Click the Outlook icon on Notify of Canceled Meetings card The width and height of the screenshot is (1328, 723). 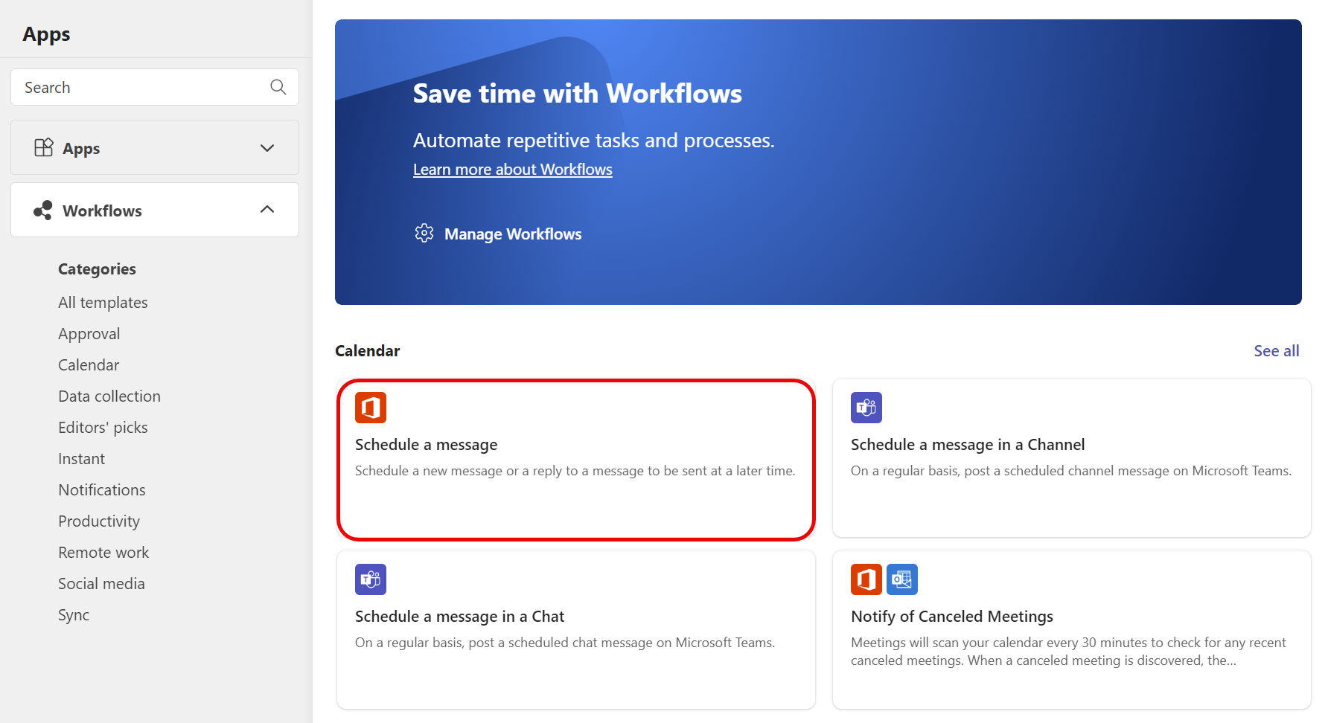(x=902, y=579)
